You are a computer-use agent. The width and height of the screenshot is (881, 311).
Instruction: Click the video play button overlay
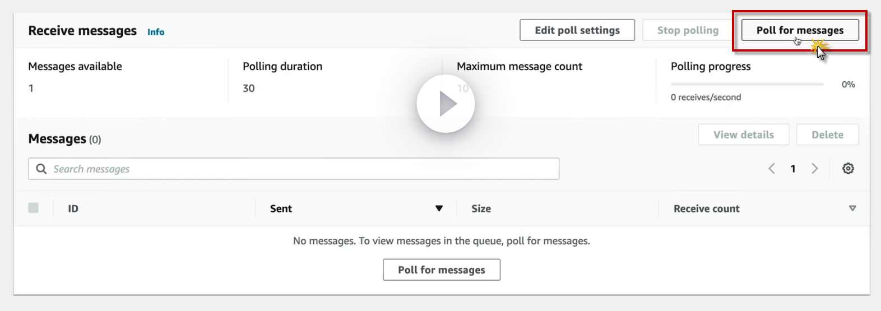tap(446, 104)
